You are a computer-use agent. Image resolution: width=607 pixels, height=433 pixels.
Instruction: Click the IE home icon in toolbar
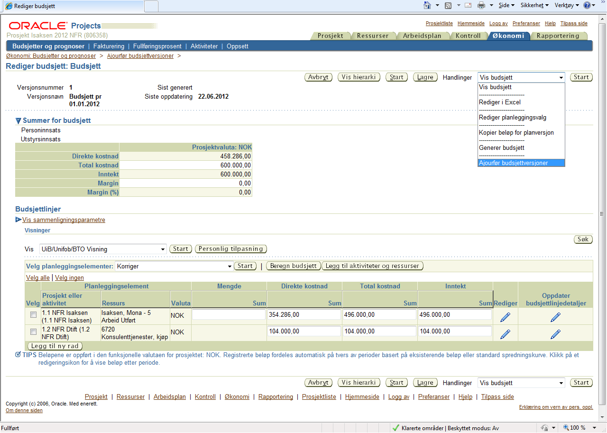(x=427, y=5)
